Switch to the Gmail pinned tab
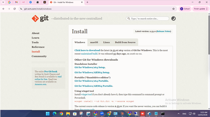Viewport: 210px width, 117px height. pyautogui.click(x=16, y=2)
